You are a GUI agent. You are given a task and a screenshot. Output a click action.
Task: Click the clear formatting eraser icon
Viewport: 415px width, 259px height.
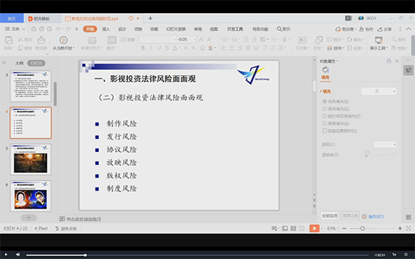tap(203, 48)
